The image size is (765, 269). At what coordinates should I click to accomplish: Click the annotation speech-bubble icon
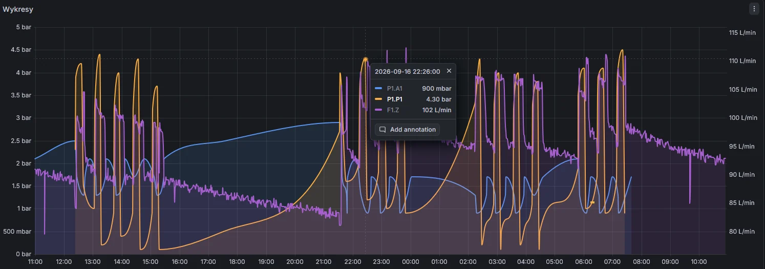point(382,130)
